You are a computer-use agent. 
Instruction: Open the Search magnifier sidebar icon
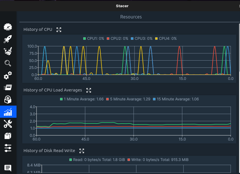(x=8, y=63)
